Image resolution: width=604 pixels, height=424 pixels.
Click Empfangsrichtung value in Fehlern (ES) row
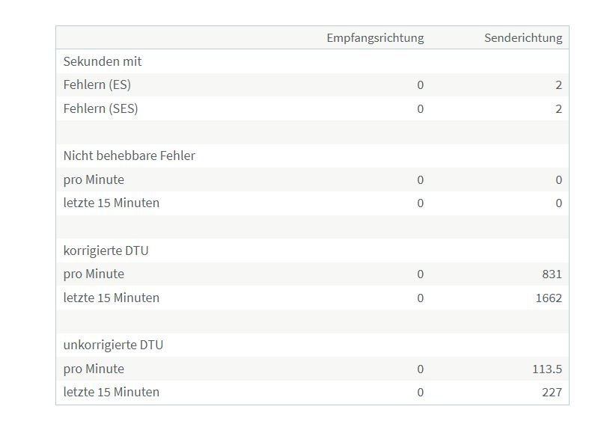click(x=420, y=85)
